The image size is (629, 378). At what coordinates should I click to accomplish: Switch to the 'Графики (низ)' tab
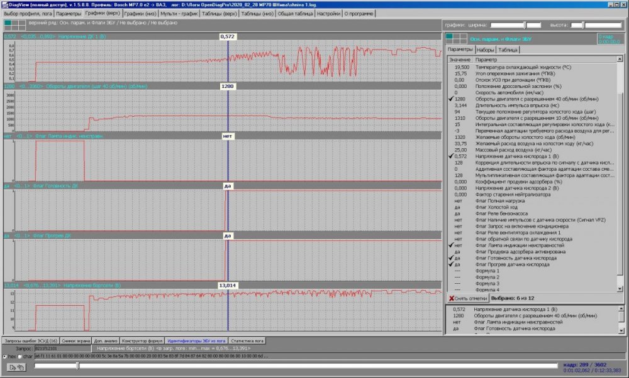(138, 13)
